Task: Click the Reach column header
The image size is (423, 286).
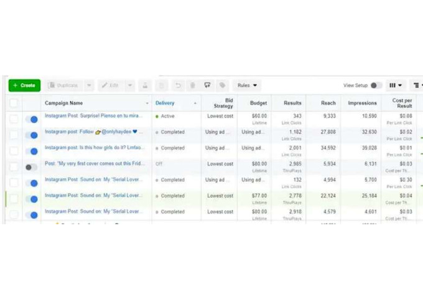Action: (x=328, y=103)
